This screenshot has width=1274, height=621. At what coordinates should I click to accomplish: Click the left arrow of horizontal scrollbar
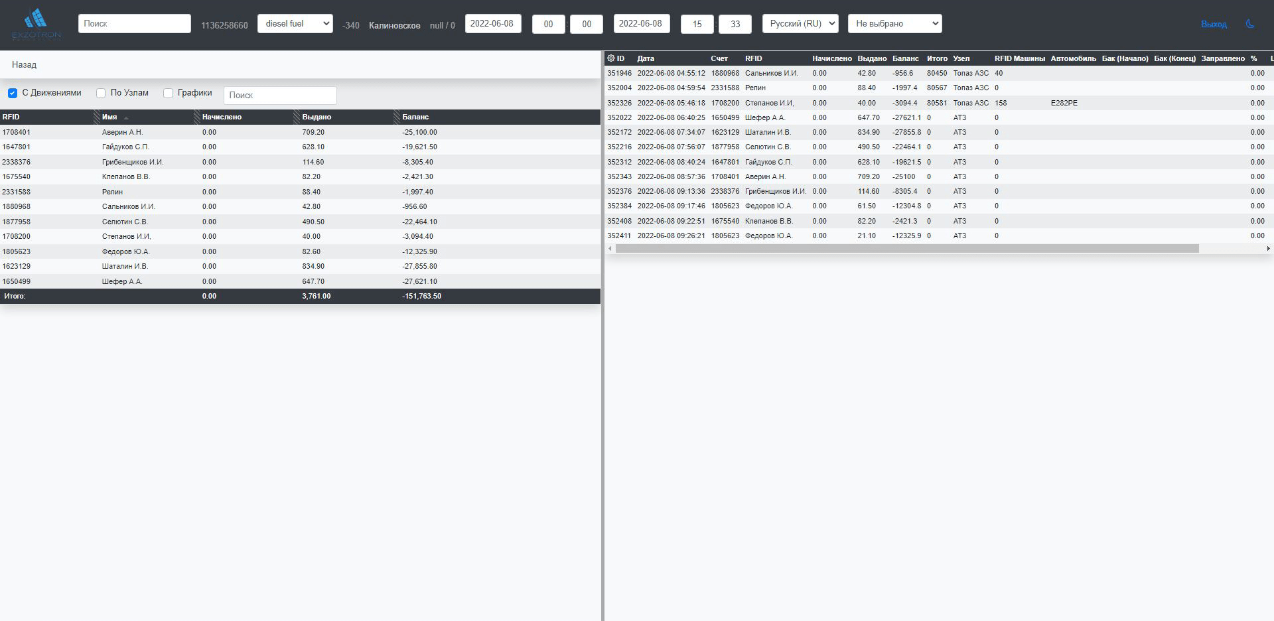(610, 249)
